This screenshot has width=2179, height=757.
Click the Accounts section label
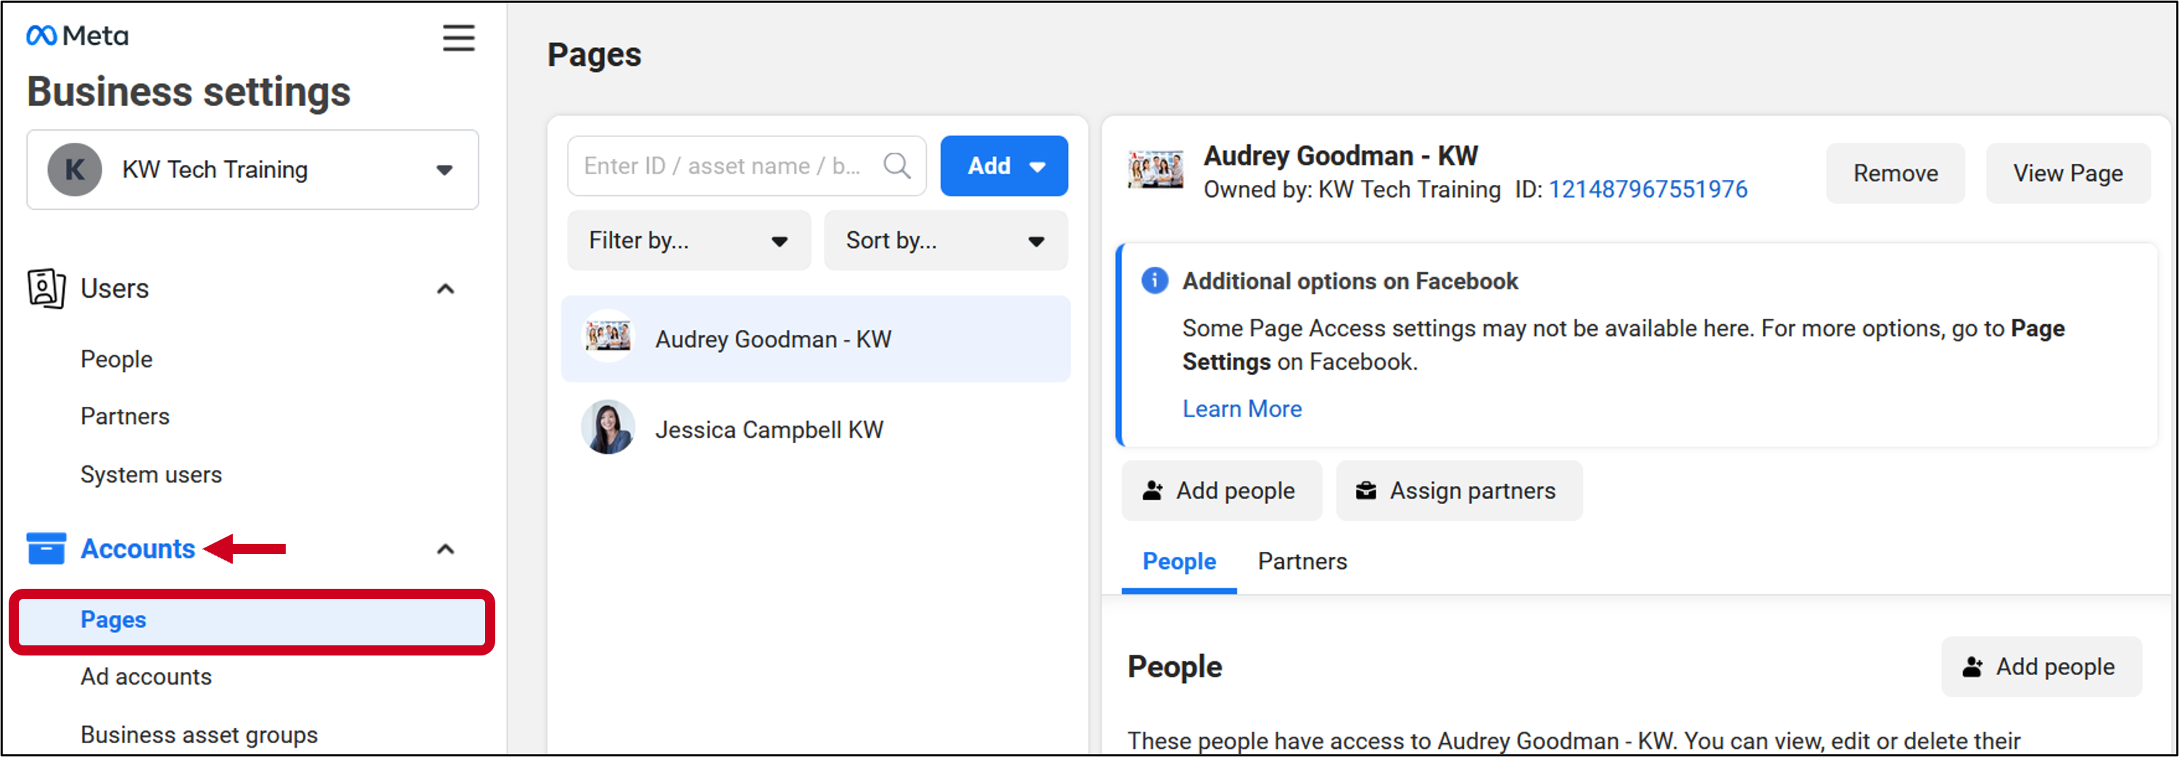pos(138,549)
